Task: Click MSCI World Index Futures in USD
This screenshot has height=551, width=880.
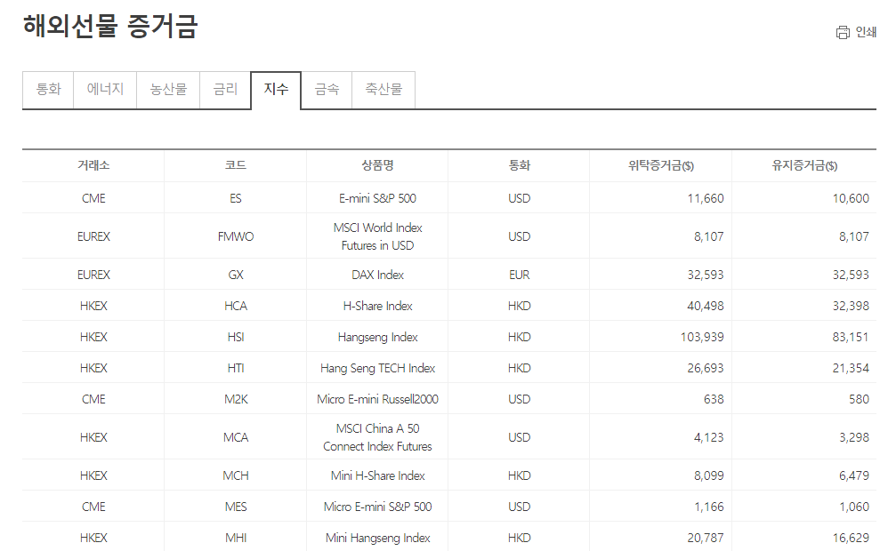Action: click(x=377, y=236)
